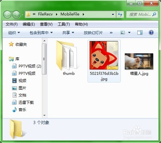The height and width of the screenshot is (143, 161).
Task: Click the 喵星人.jpg file name
Action: click(x=139, y=74)
